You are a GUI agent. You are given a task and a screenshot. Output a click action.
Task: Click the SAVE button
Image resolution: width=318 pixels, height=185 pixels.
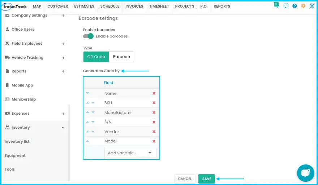(207, 179)
